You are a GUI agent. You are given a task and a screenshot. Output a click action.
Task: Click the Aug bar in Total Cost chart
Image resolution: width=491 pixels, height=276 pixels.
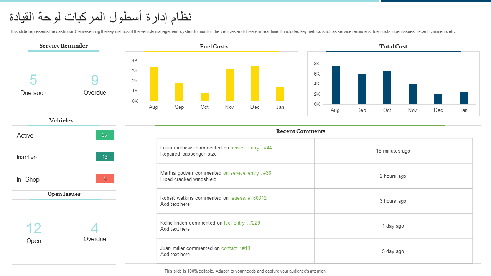pos(336,85)
